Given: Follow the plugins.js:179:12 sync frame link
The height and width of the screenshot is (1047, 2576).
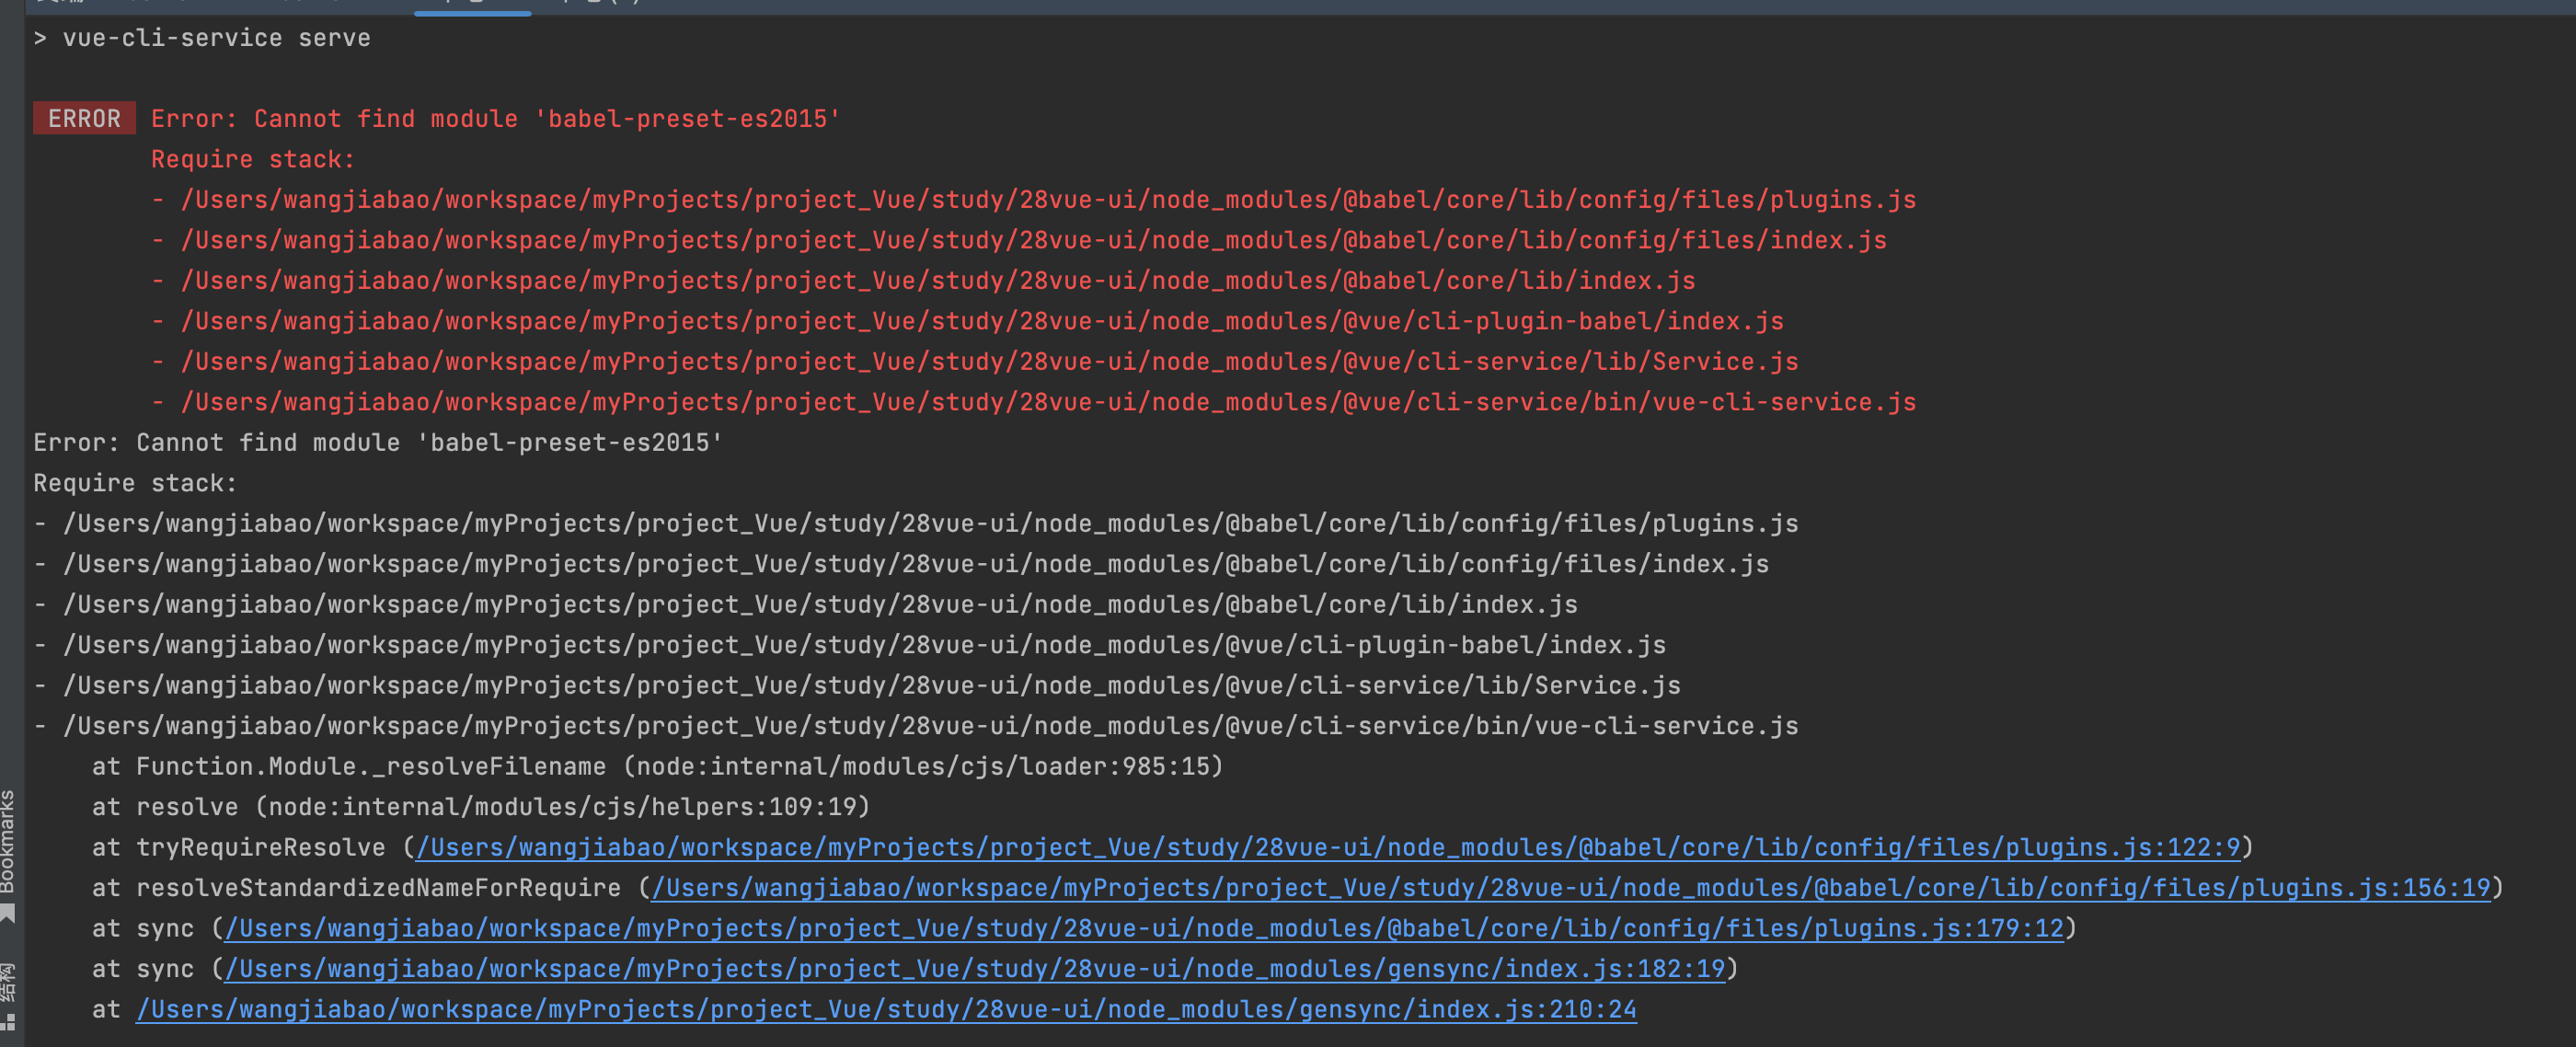Looking at the screenshot, I should (1145, 928).
